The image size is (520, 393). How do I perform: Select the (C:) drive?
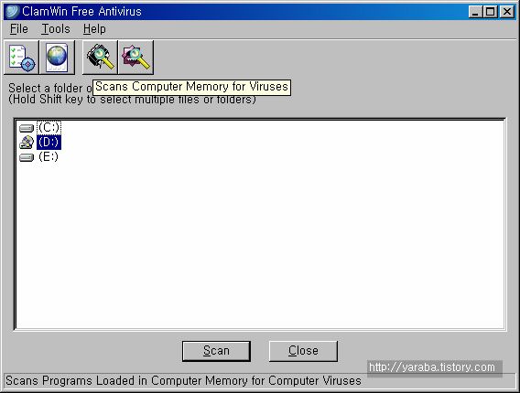(x=49, y=127)
